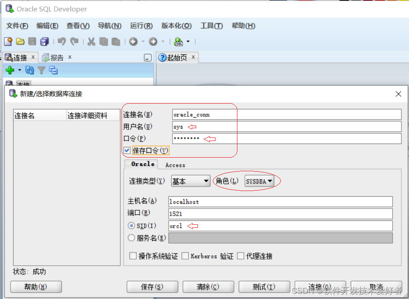The height and width of the screenshot is (299, 409).
Task: Open the 连接类型 dropdown
Action: (190, 181)
